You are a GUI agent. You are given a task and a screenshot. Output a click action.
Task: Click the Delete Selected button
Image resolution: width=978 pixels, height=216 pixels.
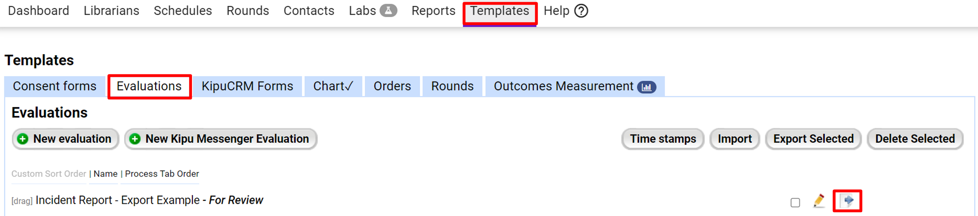[x=915, y=139]
